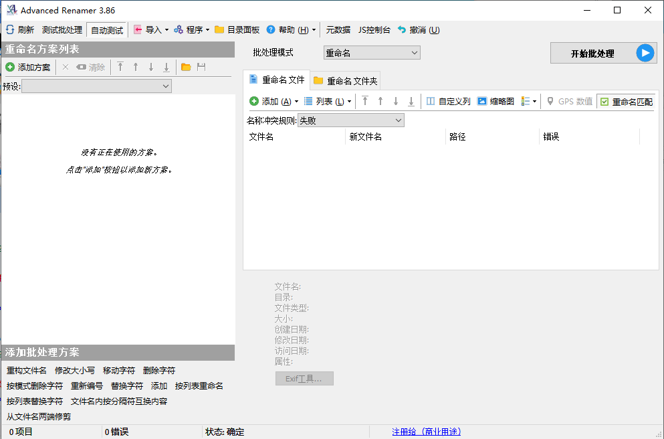Open the 注册给（商业用途） link
664x439 pixels.
tap(428, 431)
